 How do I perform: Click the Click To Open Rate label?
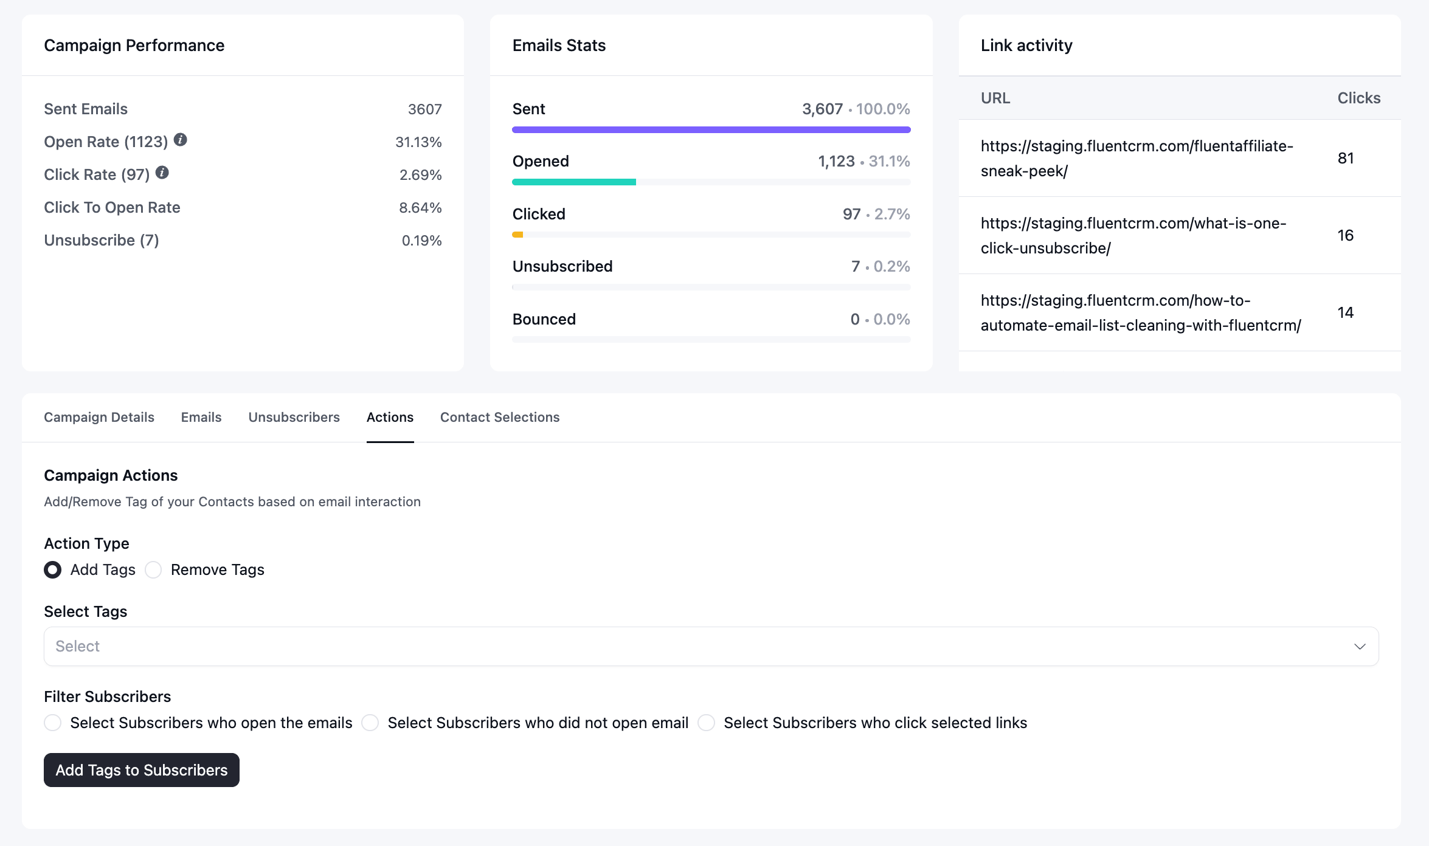pyautogui.click(x=112, y=207)
